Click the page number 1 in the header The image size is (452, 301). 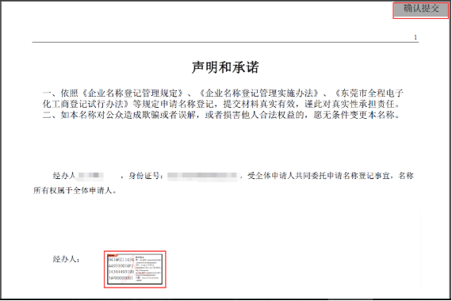pos(416,37)
